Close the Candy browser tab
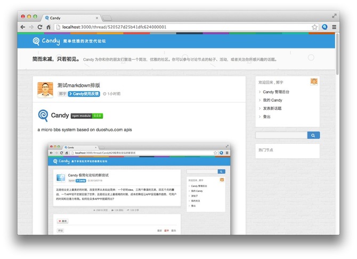357x259 pixels. [97, 18]
